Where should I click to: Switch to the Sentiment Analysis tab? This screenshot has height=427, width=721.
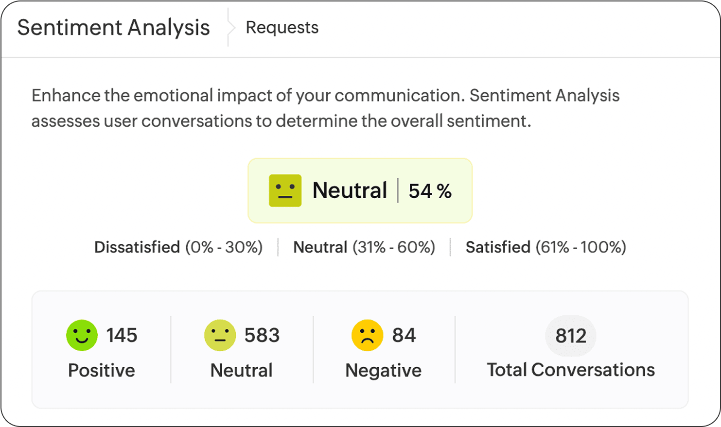click(x=113, y=28)
